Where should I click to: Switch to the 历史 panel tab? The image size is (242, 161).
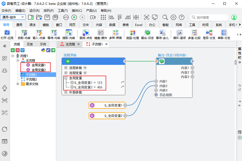[30, 44]
